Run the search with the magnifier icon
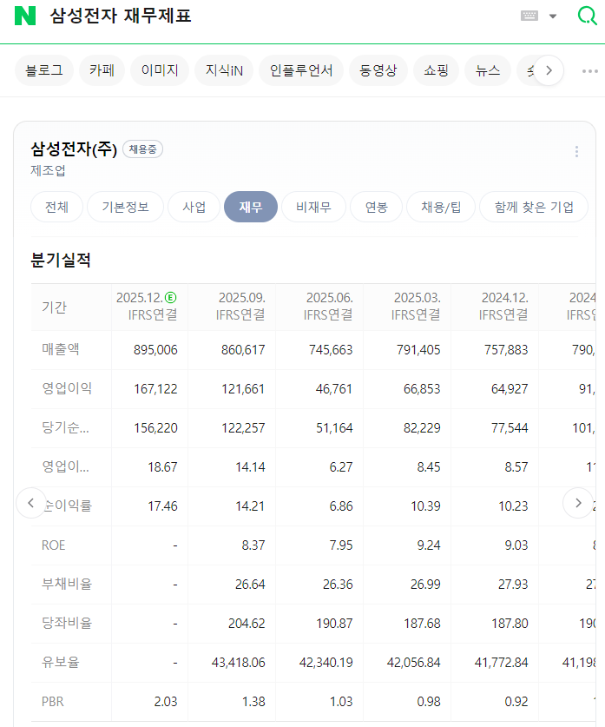This screenshot has height=727, width=605. (587, 17)
